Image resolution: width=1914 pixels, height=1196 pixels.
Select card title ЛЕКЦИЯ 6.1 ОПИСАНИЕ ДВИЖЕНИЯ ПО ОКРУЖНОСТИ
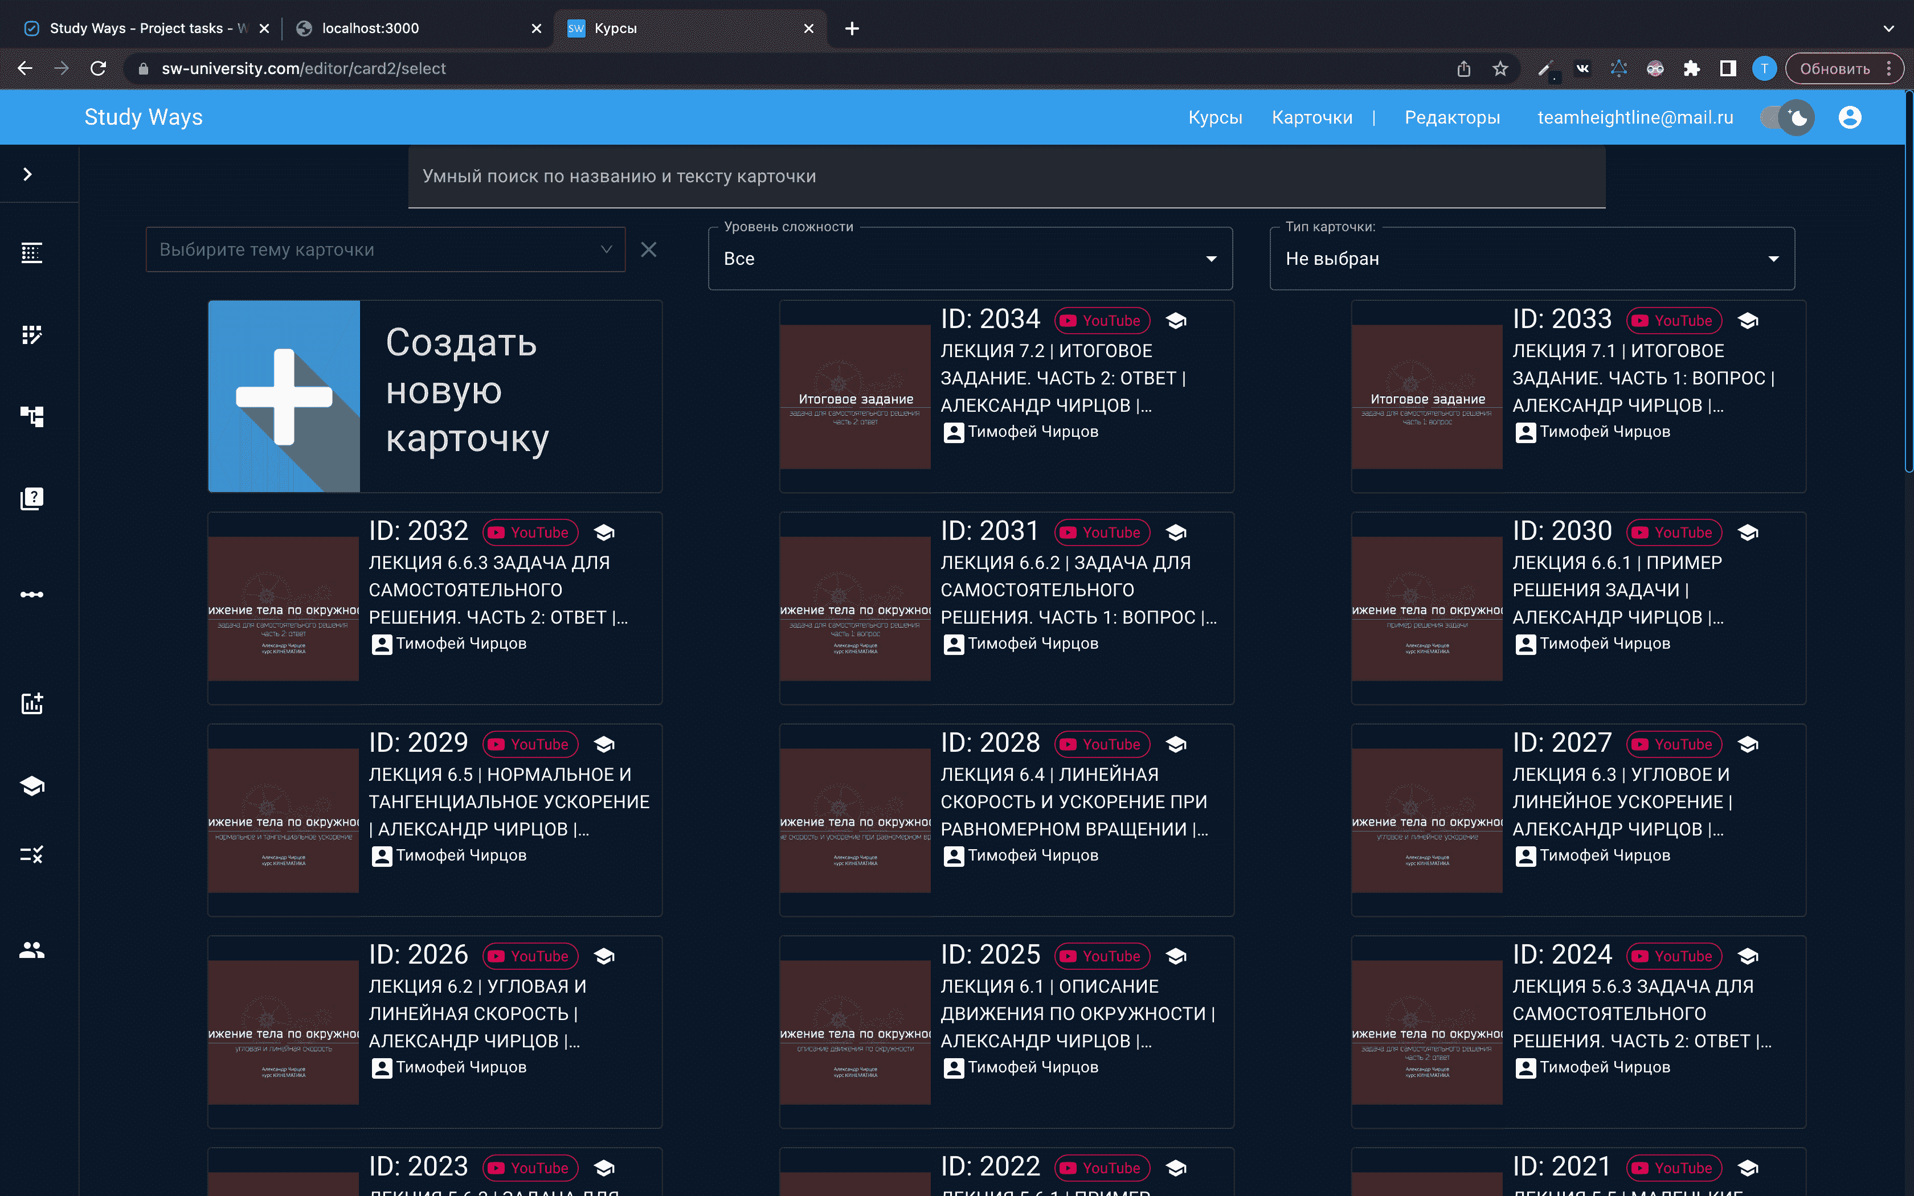(1077, 1013)
